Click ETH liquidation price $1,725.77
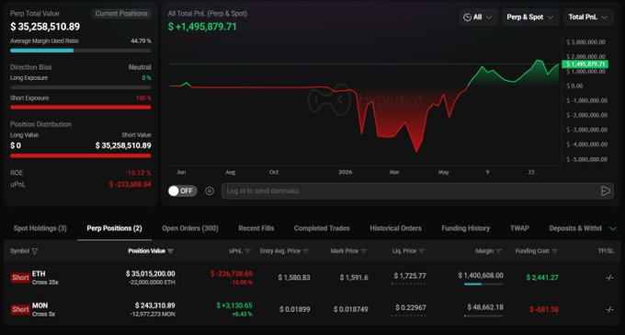Screen dimensions: 625x335 [x=410, y=276]
